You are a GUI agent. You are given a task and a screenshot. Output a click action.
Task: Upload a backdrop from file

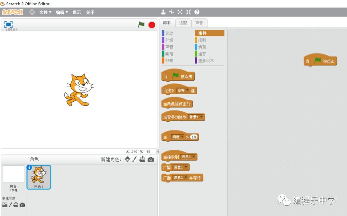point(15,204)
